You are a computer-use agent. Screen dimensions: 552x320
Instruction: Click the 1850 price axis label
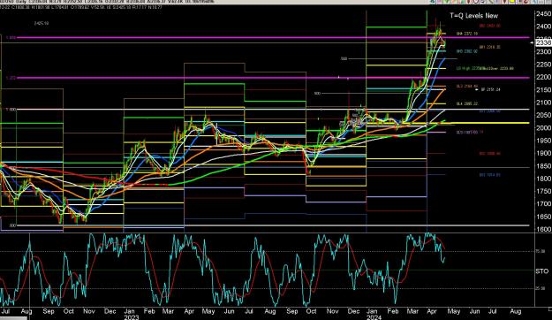coord(543,166)
